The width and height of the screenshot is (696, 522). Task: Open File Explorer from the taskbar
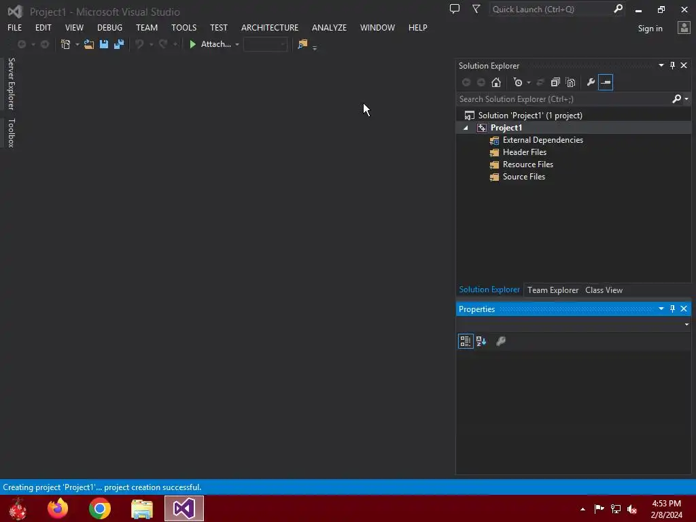coord(141,508)
